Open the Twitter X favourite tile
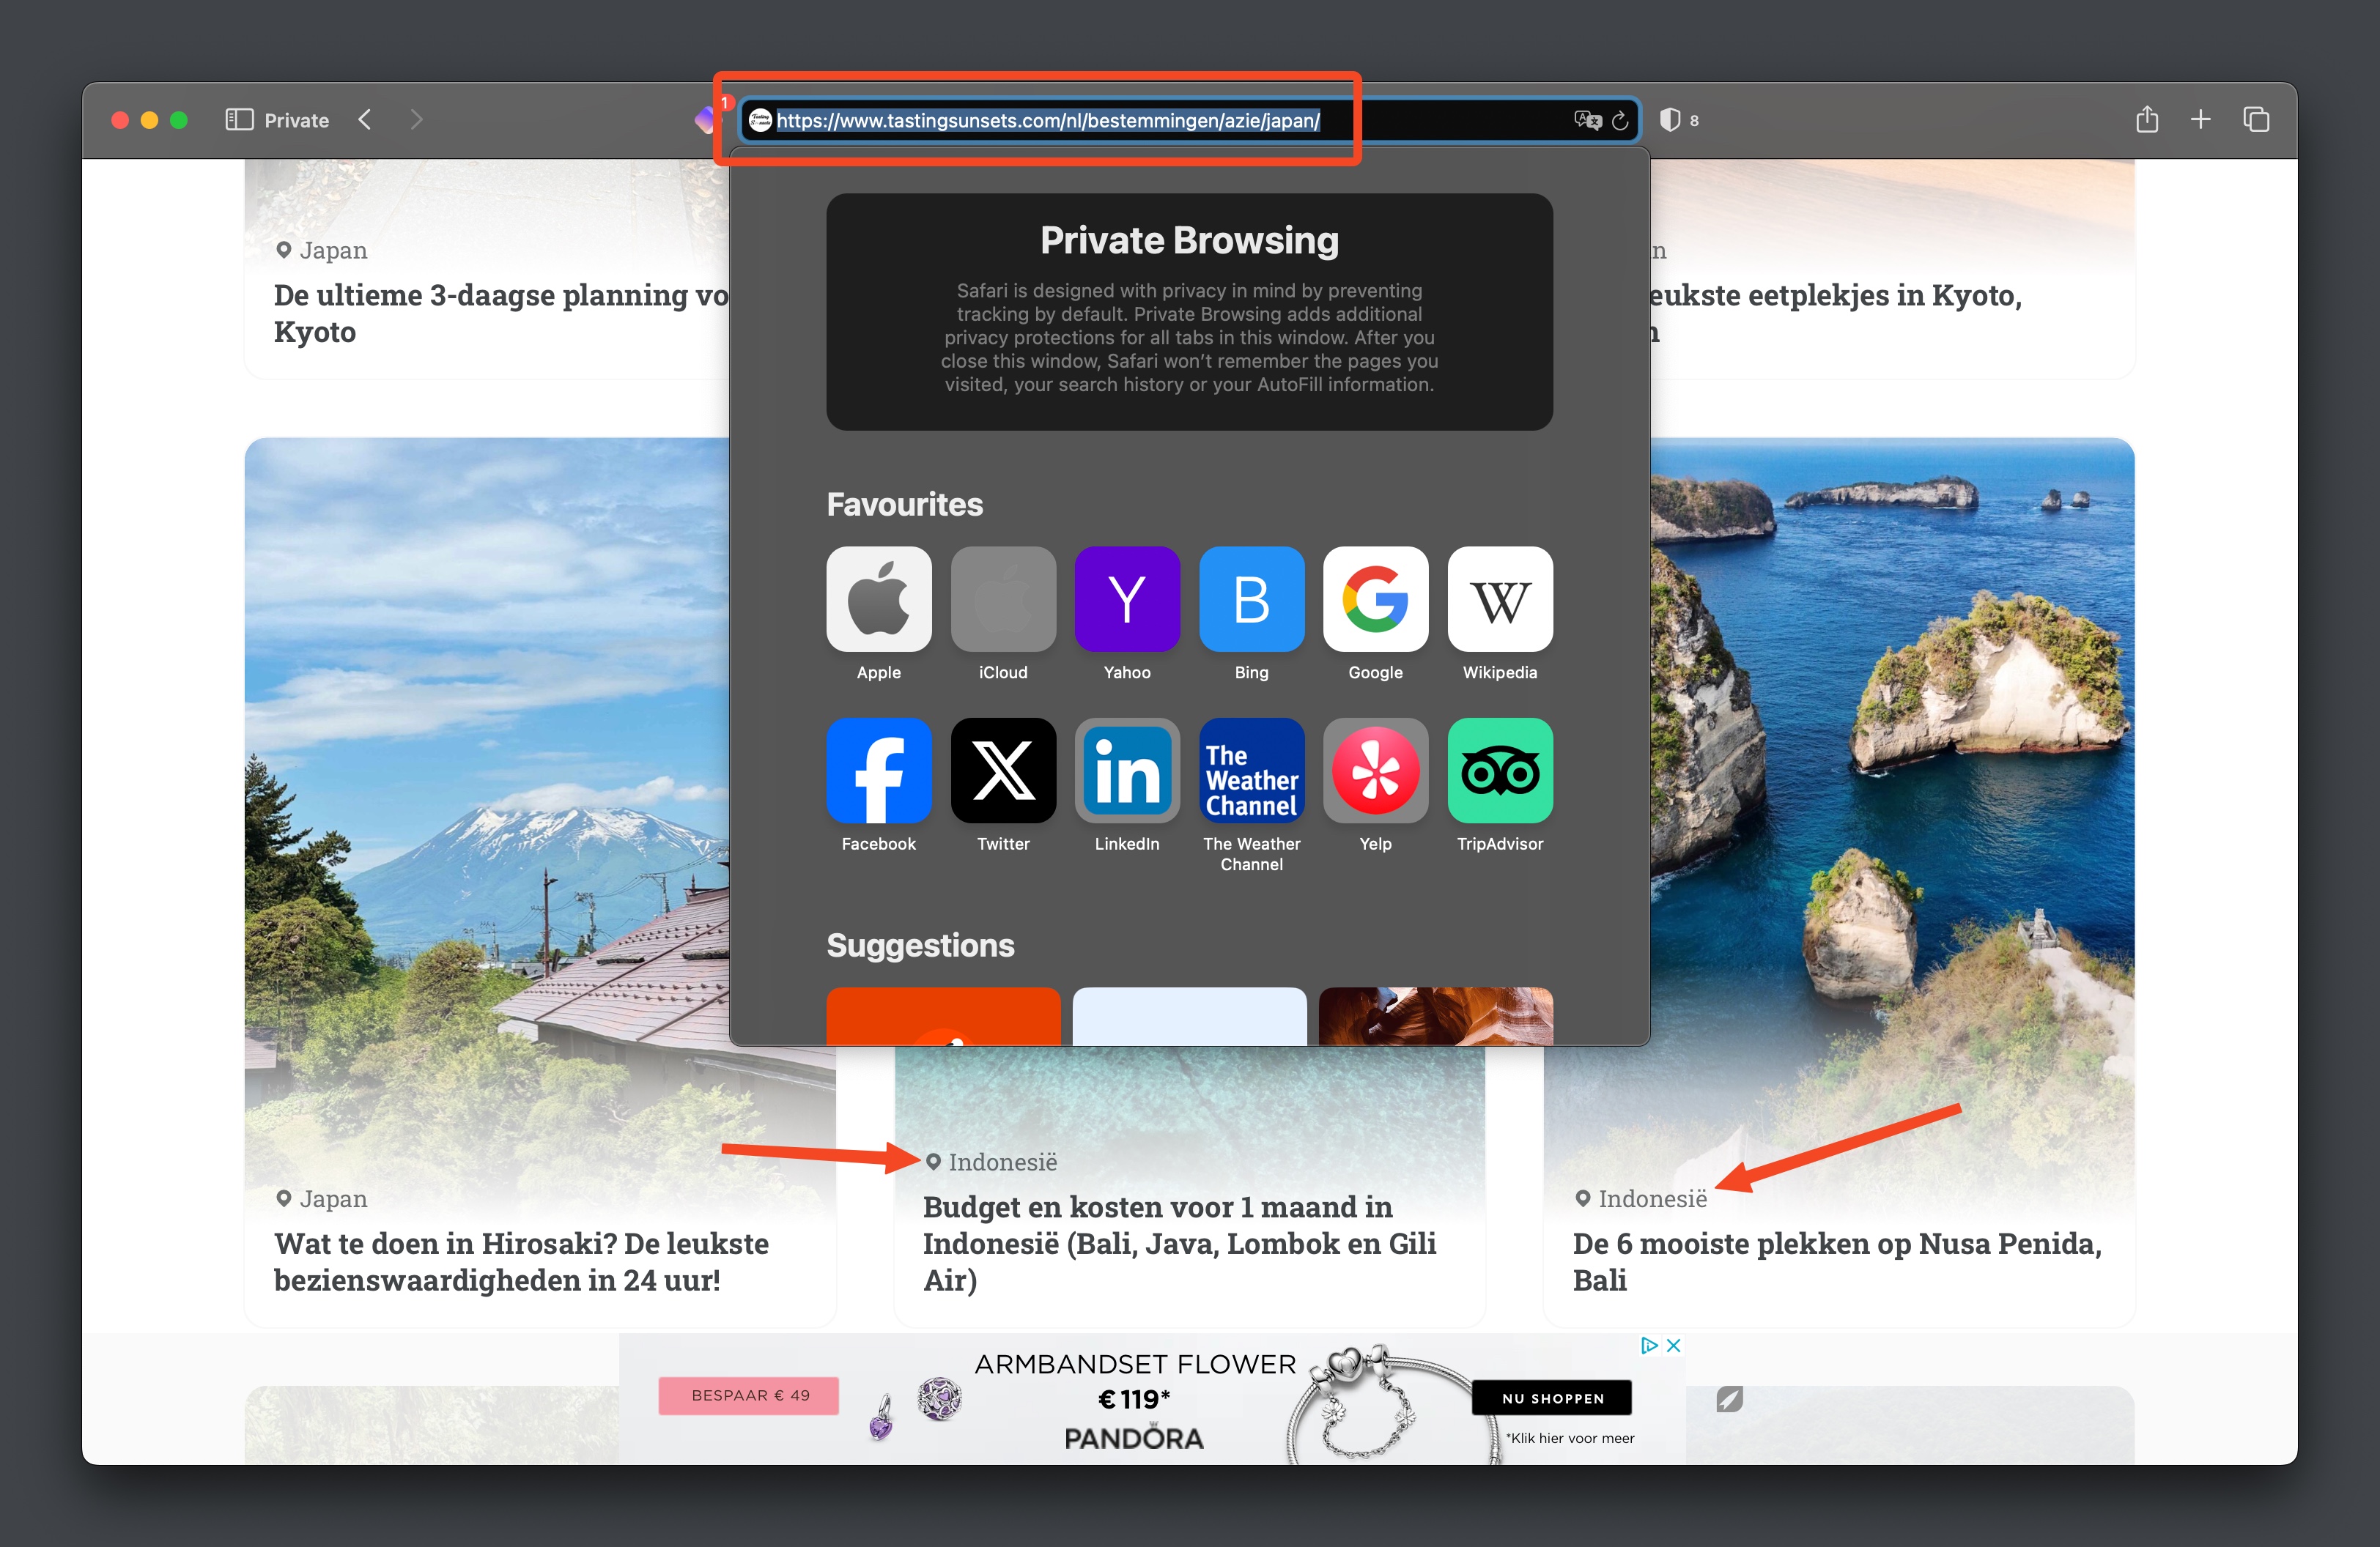 tap(1003, 771)
